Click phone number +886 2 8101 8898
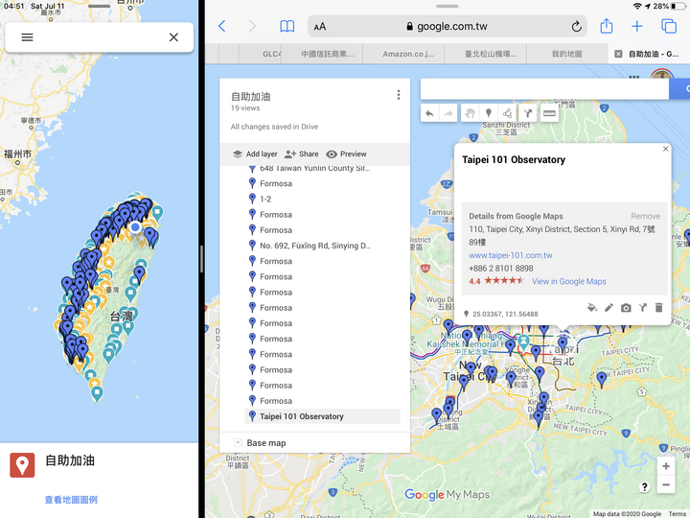This screenshot has width=690, height=518. pyautogui.click(x=501, y=269)
